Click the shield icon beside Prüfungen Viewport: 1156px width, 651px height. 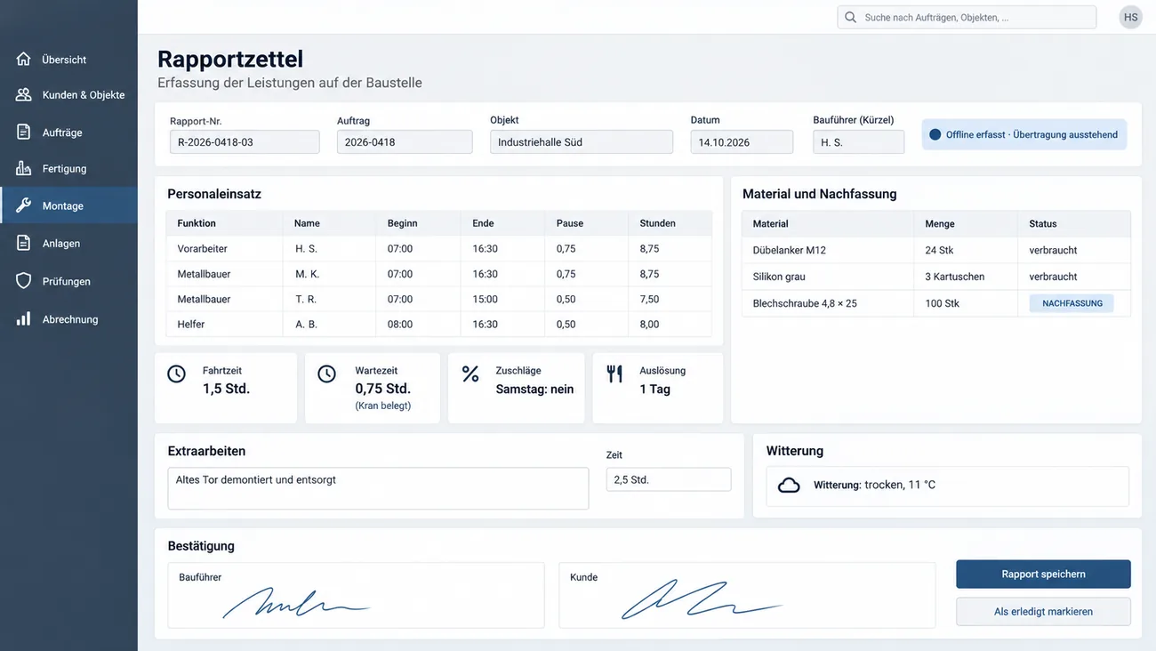tap(24, 281)
